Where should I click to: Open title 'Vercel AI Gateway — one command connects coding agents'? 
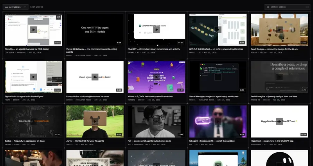click(x=92, y=50)
